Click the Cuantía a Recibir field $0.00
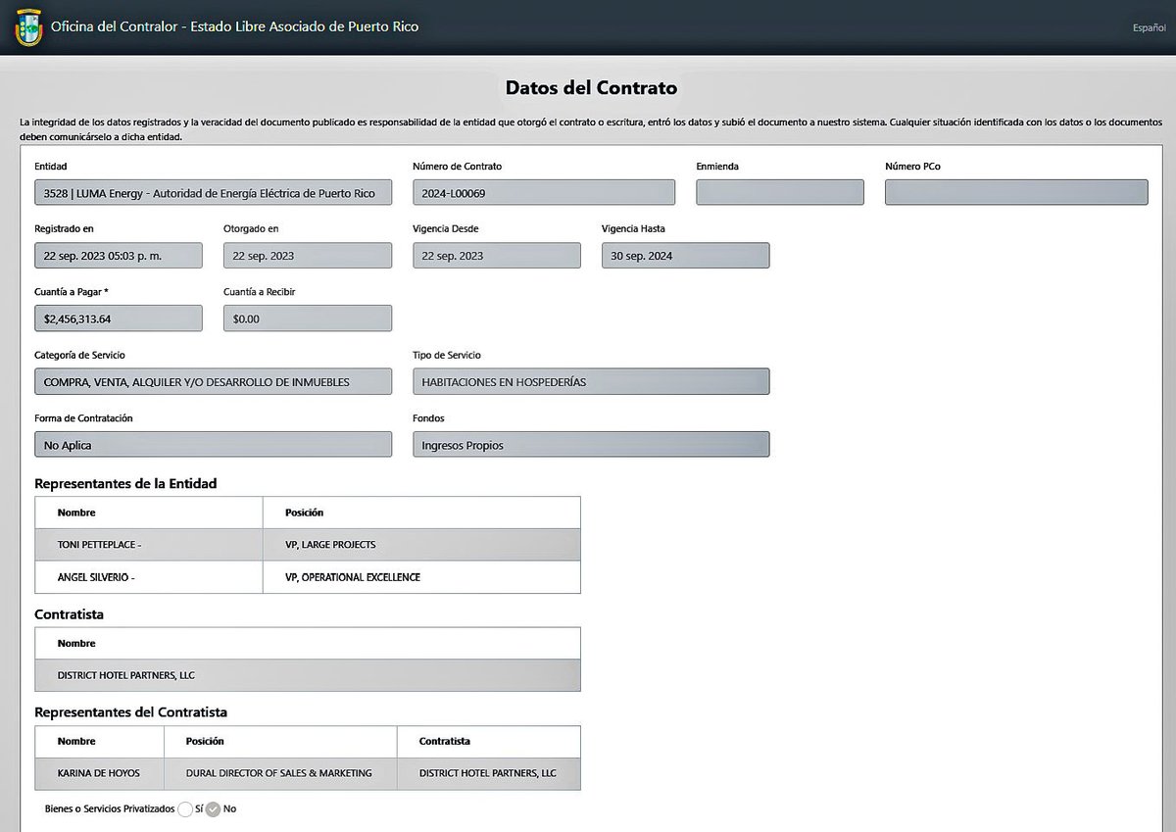Screen dimensions: 1176x832 point(308,318)
